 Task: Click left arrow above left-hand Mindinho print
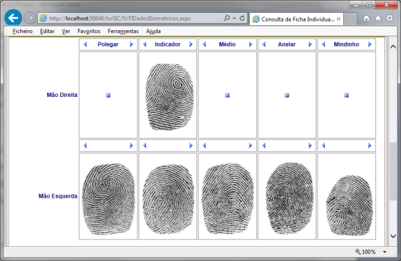324,146
